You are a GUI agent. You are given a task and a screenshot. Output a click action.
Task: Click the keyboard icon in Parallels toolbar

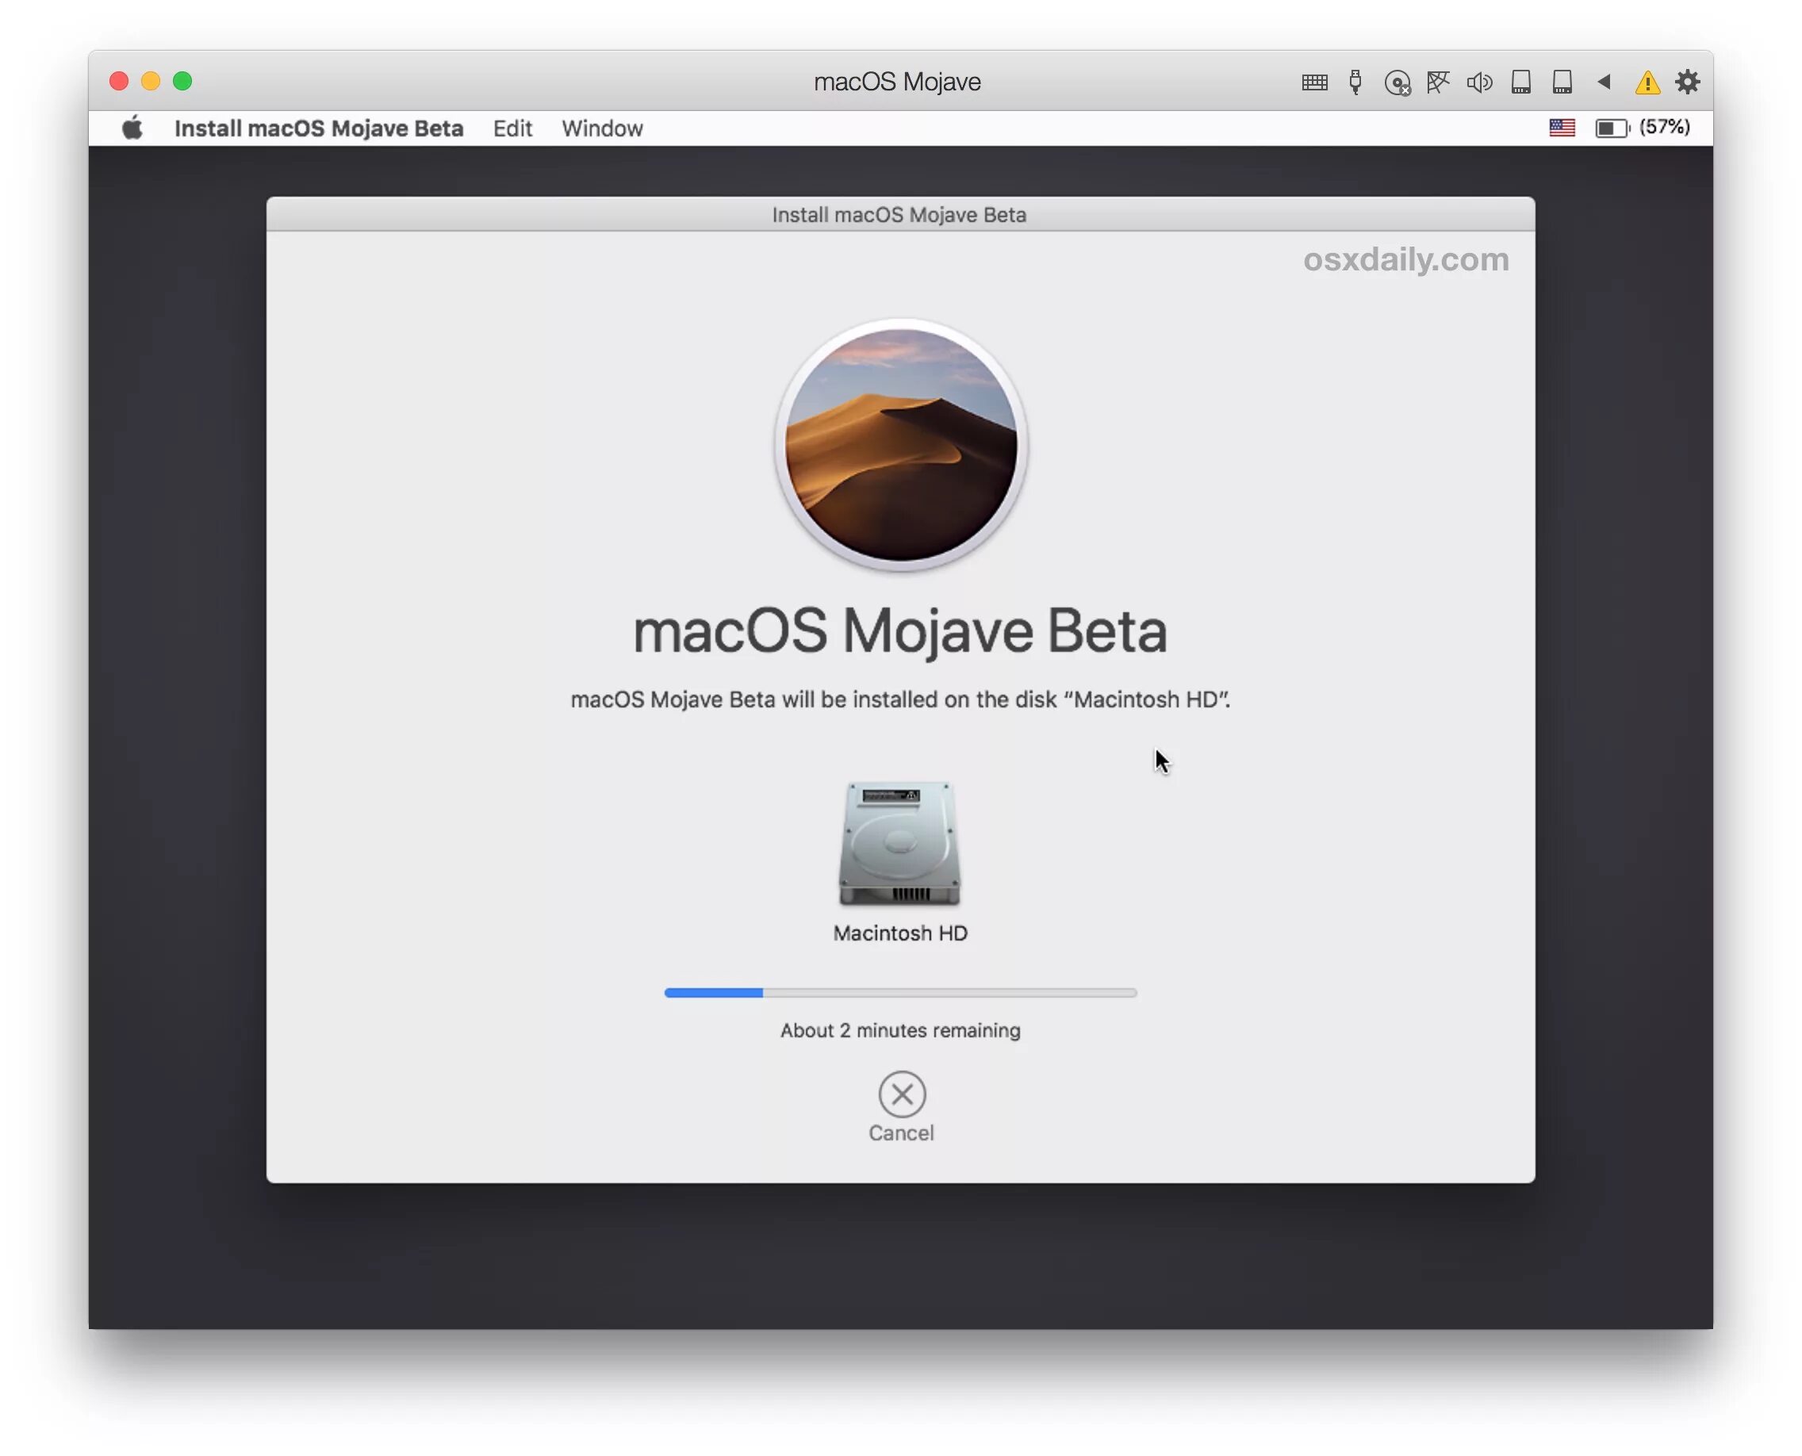(x=1314, y=82)
